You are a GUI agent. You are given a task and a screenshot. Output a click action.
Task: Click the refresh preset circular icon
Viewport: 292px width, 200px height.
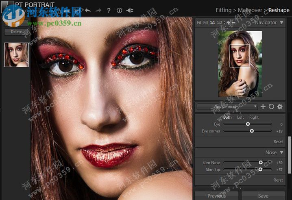[x=271, y=107]
